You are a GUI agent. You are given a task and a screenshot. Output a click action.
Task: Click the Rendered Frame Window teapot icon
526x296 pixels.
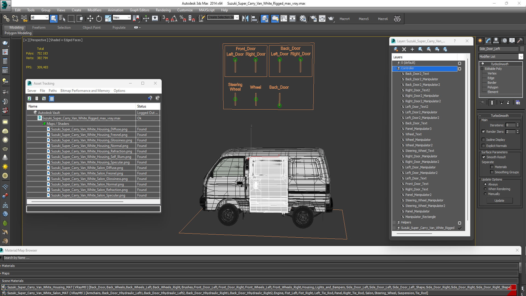(x=322, y=19)
